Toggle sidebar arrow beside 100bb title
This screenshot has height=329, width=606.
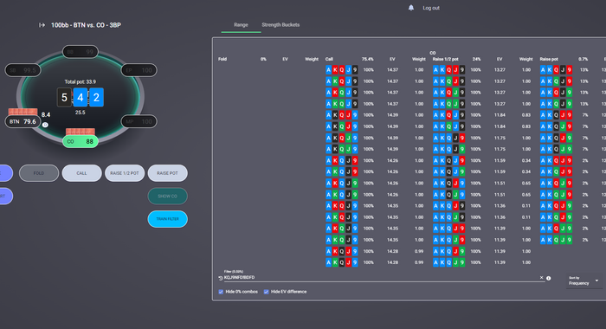pyautogui.click(x=42, y=25)
